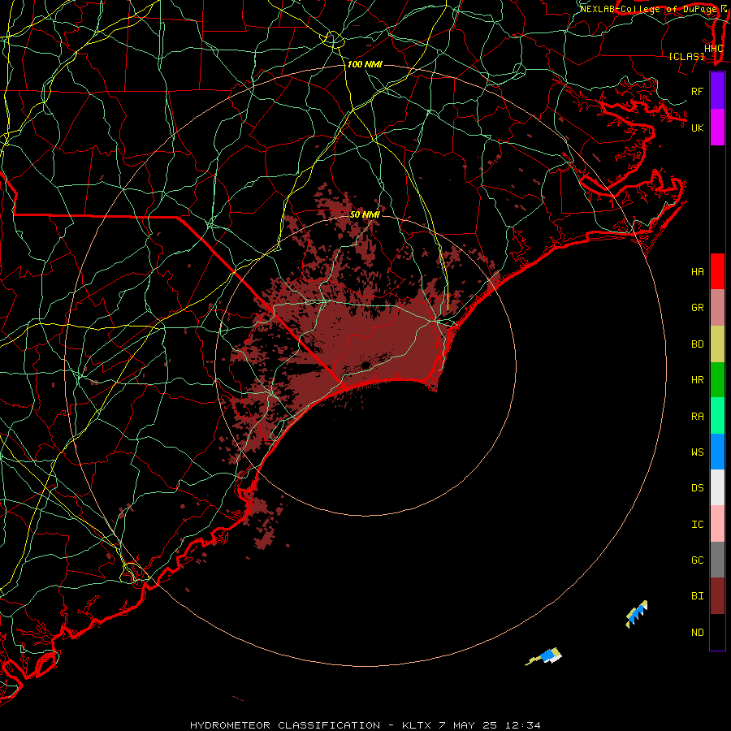Click the RA light green legend swatch
The height and width of the screenshot is (731, 731).
point(717,416)
